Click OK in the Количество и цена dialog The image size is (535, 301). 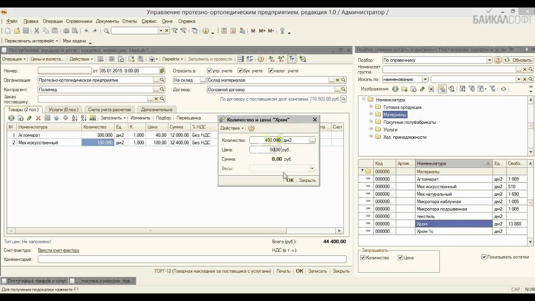[x=290, y=180]
